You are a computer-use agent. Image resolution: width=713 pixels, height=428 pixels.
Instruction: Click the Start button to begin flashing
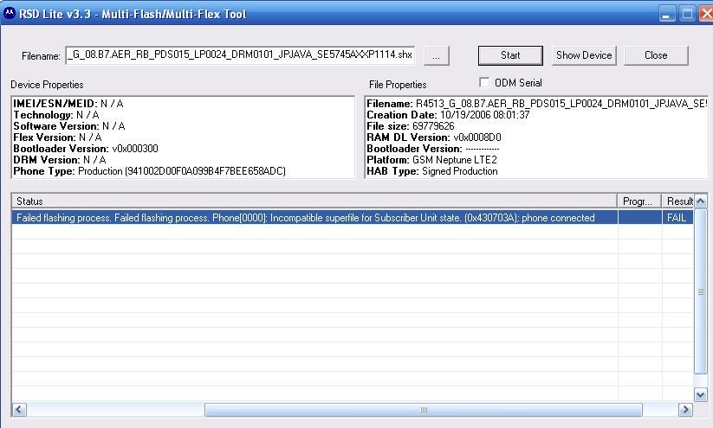pos(510,55)
